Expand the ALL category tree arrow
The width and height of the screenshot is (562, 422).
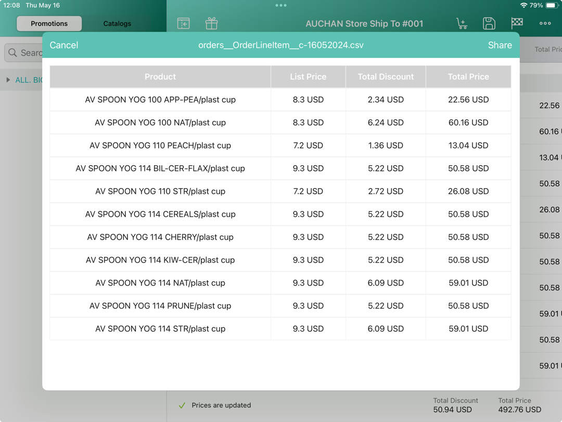click(8, 80)
